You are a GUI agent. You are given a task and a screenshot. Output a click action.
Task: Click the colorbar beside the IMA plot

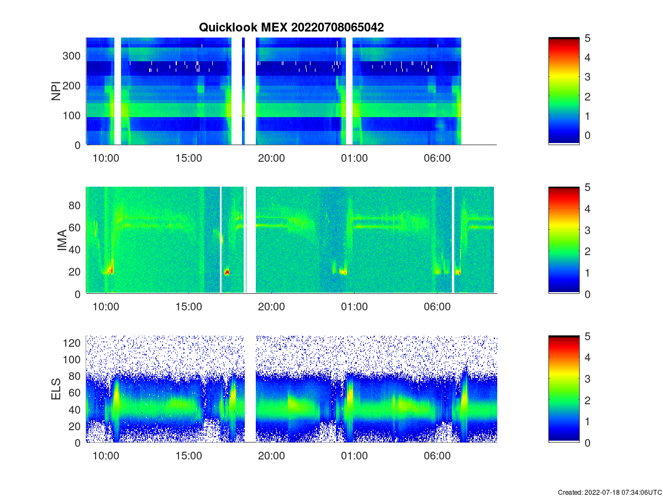564,240
